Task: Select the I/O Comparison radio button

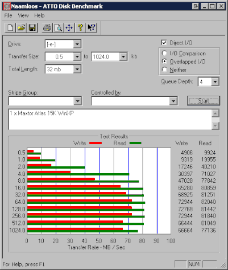Action: pos(164,53)
